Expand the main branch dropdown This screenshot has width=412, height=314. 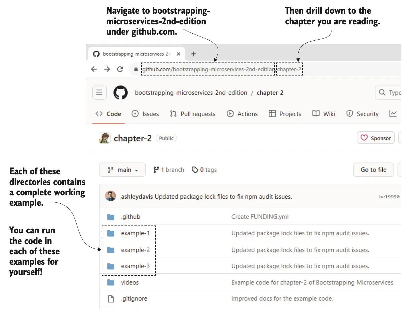[x=123, y=170]
